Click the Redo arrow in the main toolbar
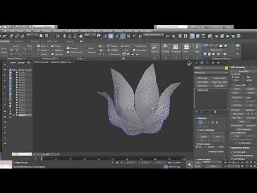The height and width of the screenshot is (193, 257). [x=4, y=36]
